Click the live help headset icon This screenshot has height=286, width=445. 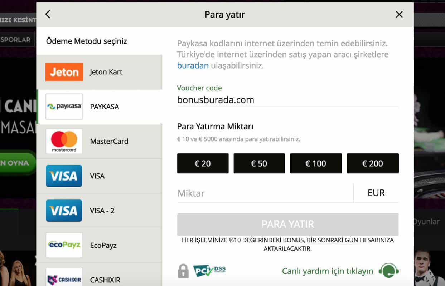[x=388, y=271]
